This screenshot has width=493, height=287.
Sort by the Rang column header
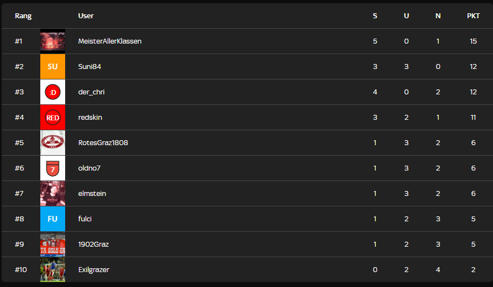click(x=23, y=16)
